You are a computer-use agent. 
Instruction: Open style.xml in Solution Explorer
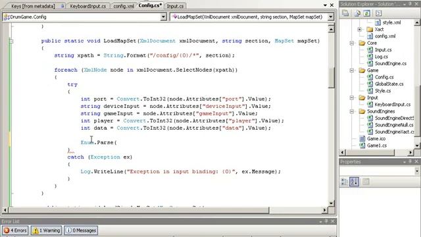(391, 22)
